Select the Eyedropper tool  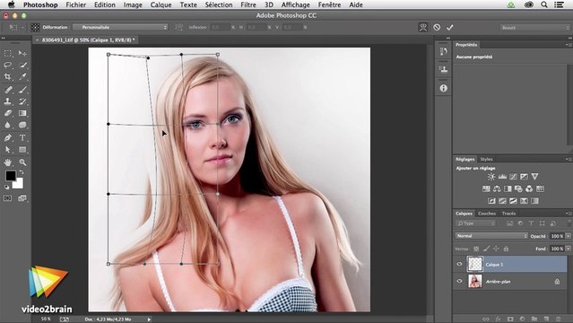22,76
